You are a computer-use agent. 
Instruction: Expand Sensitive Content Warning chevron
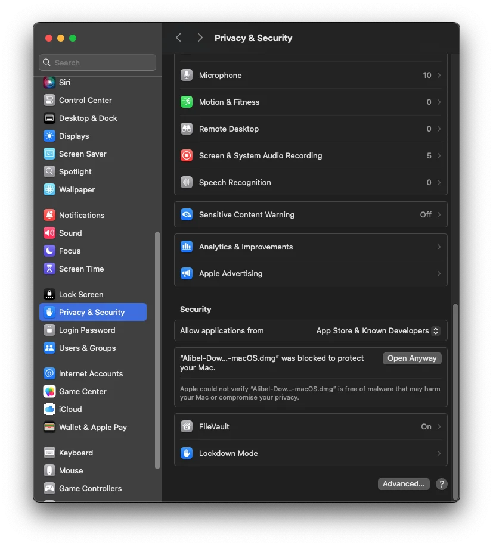point(439,214)
